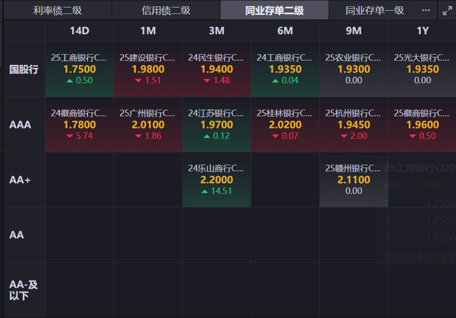
Task: Open the 同业存单一级 tab
Action: point(374,10)
